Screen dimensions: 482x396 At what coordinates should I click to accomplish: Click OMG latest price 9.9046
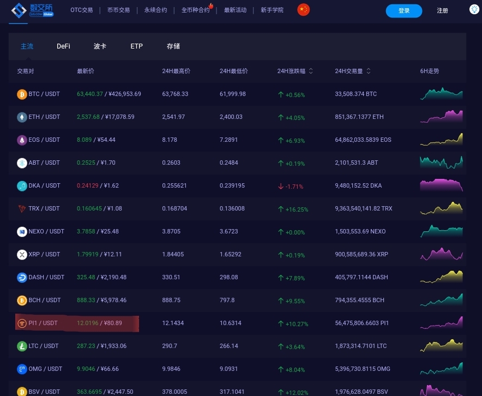pos(86,369)
